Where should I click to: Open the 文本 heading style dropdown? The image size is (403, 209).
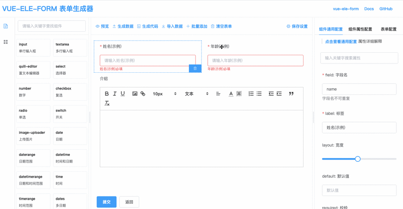click(x=196, y=94)
